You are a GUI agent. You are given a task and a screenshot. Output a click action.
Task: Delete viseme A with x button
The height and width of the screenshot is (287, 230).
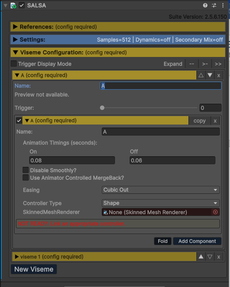coord(218,75)
